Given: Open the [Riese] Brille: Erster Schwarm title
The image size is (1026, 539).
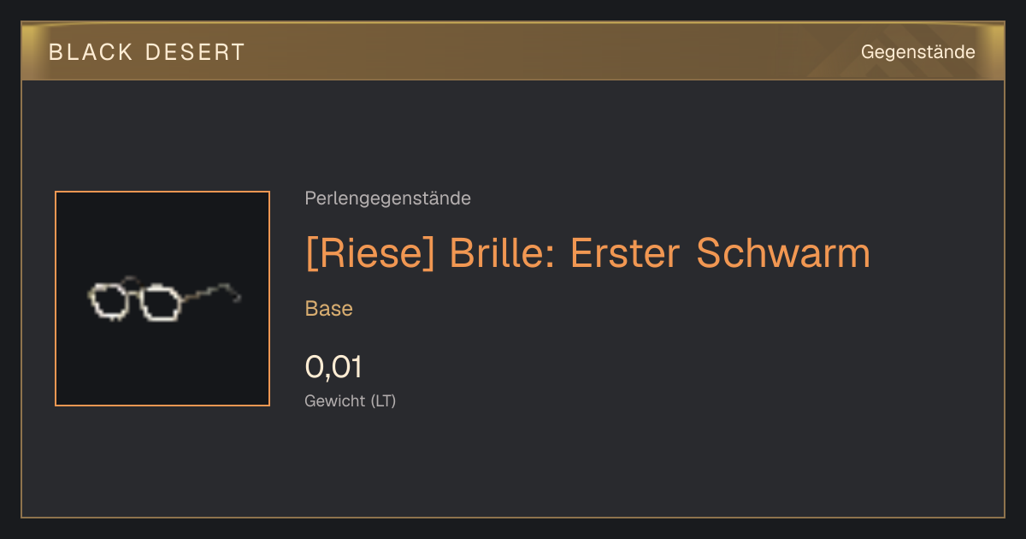Looking at the screenshot, I should coord(587,252).
